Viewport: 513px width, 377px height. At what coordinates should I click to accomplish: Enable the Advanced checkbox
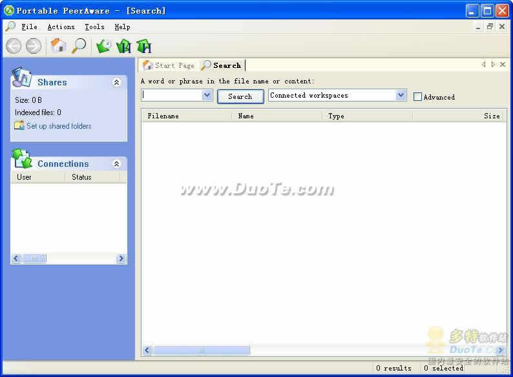(417, 96)
